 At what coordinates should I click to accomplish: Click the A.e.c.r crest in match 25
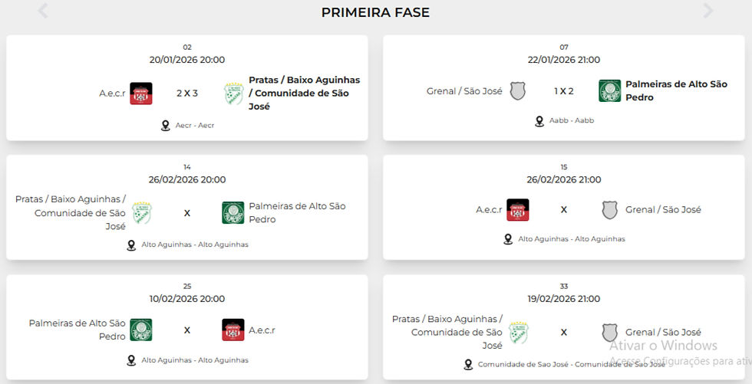(233, 330)
